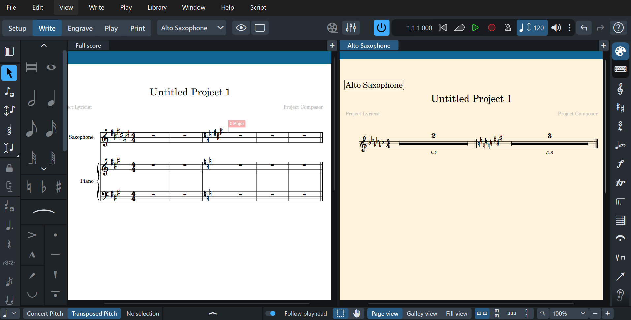Open the Help question mark icon
The image size is (631, 320).
point(618,28)
